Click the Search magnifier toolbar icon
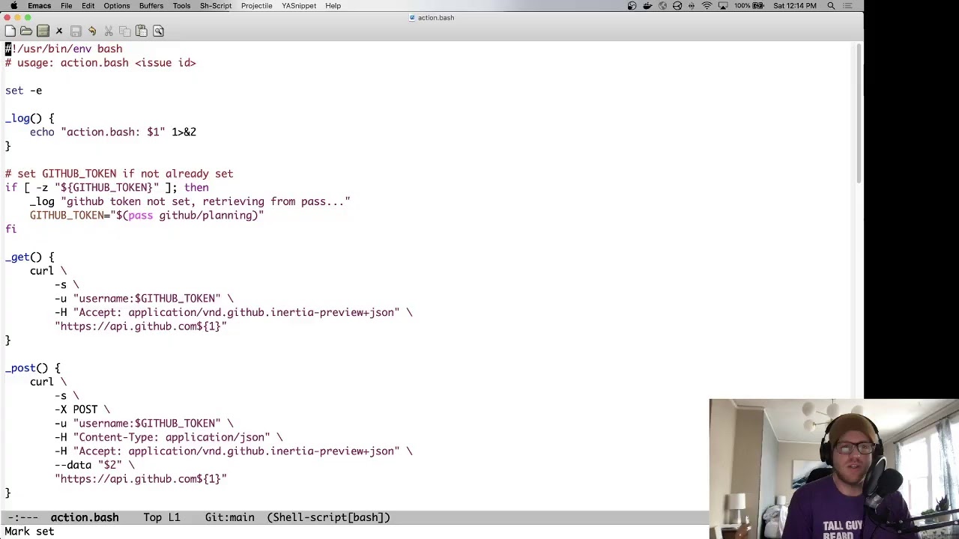This screenshot has height=539, width=959. 158,31
